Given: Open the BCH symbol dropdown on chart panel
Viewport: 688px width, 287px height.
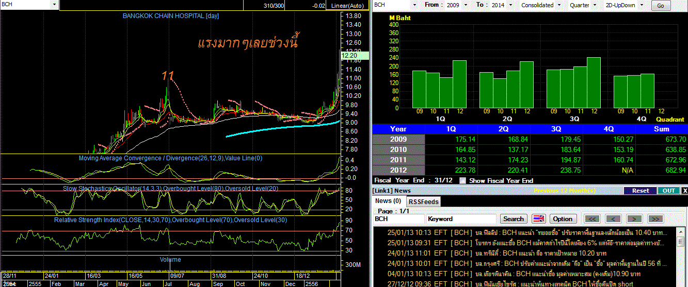Looking at the screenshot, I should [x=55, y=4].
